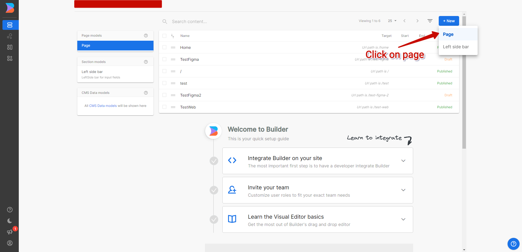Click Page models help icon

click(x=146, y=36)
